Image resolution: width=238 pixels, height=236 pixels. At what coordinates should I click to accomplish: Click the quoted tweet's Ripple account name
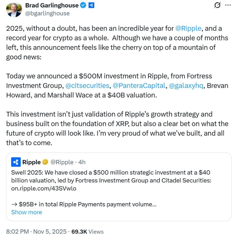tap(31, 162)
